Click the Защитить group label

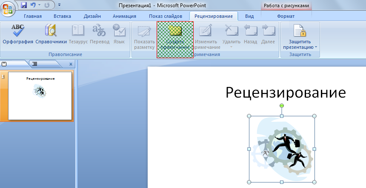tap(300, 54)
